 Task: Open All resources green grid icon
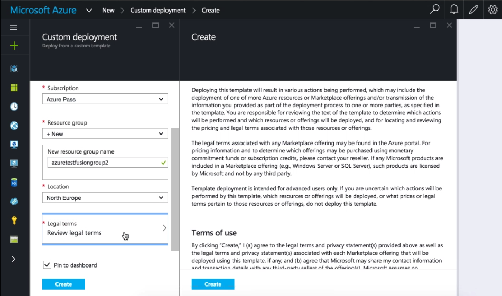point(14,88)
